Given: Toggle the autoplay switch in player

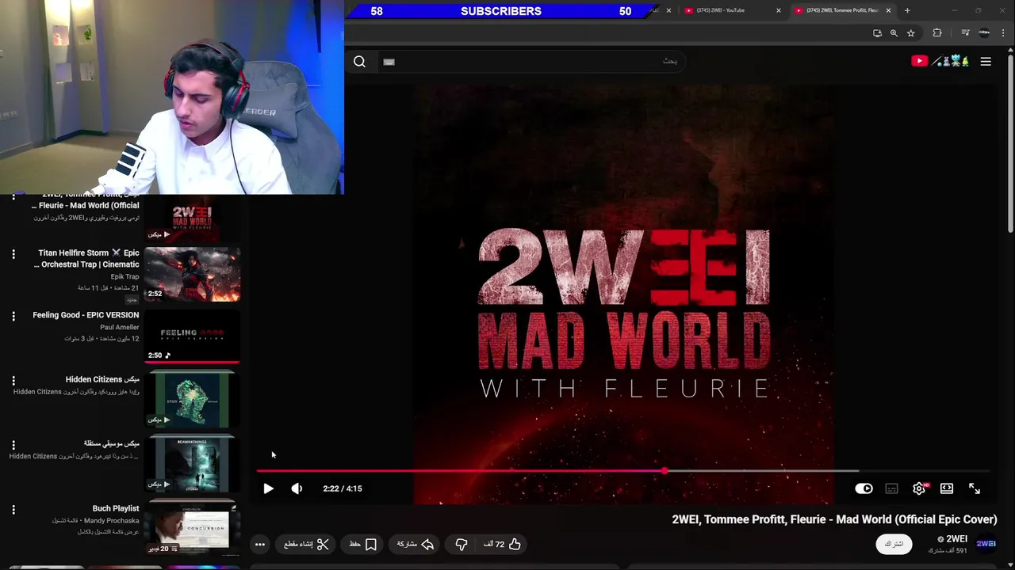Looking at the screenshot, I should click(864, 488).
